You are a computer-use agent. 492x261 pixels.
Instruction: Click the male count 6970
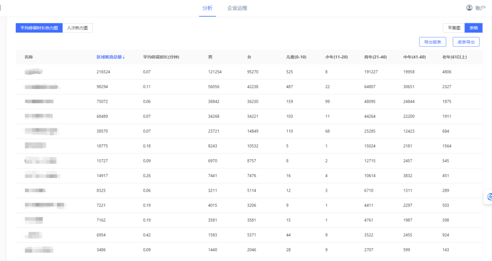pos(213,161)
